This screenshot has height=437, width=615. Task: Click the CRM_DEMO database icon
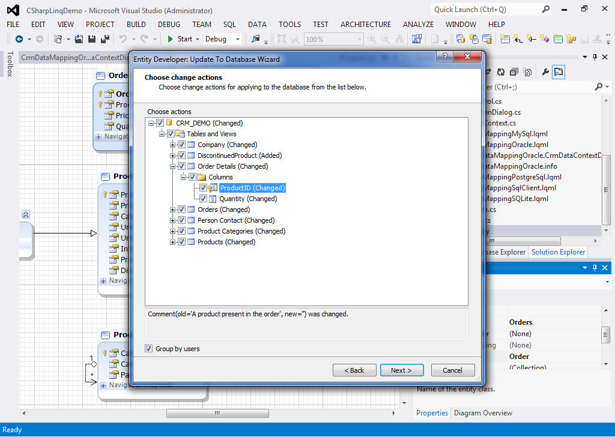point(169,123)
